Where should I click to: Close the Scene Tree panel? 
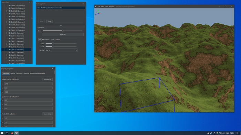click(x=30, y=2)
